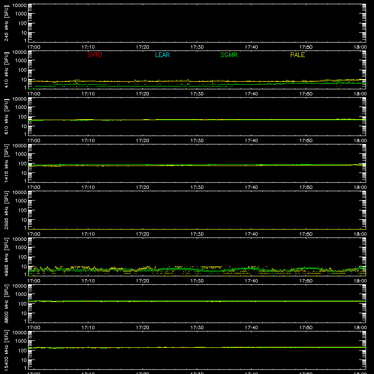Click 17:40 label below the 8800 MHz panel

pos(251,328)
